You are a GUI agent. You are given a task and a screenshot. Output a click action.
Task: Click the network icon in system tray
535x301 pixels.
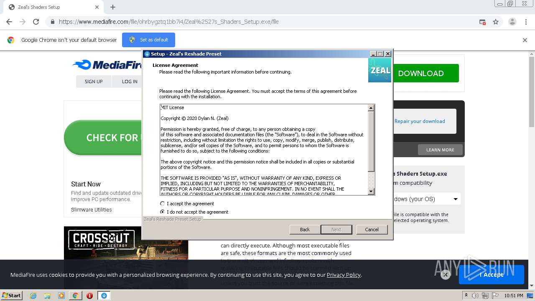coord(485,296)
